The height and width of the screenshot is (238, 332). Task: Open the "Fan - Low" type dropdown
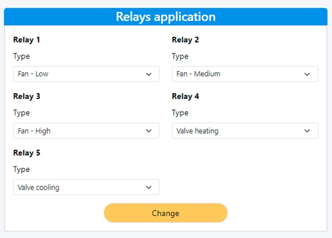[x=86, y=74]
